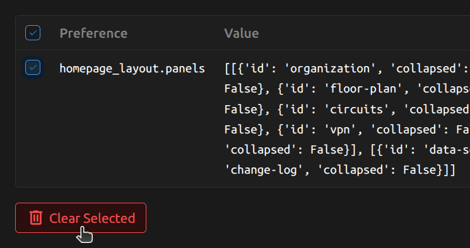This screenshot has height=248, width=470.
Task: Click 'id' key before 'organization'
Action: (x=257, y=69)
